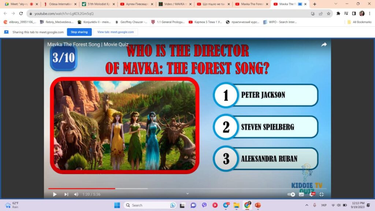375x211 pixels.
Task: Exit full screen mode
Action: [x=322, y=195]
